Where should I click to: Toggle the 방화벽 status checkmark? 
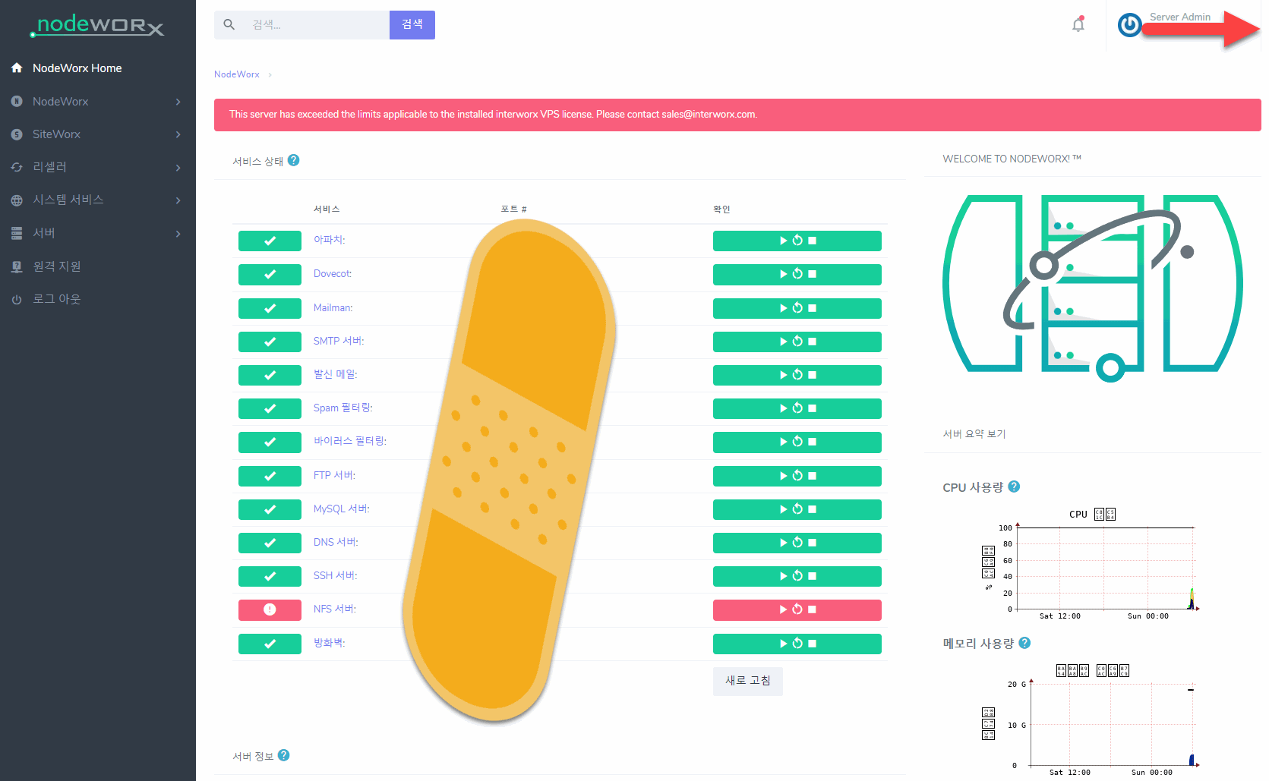click(x=270, y=644)
